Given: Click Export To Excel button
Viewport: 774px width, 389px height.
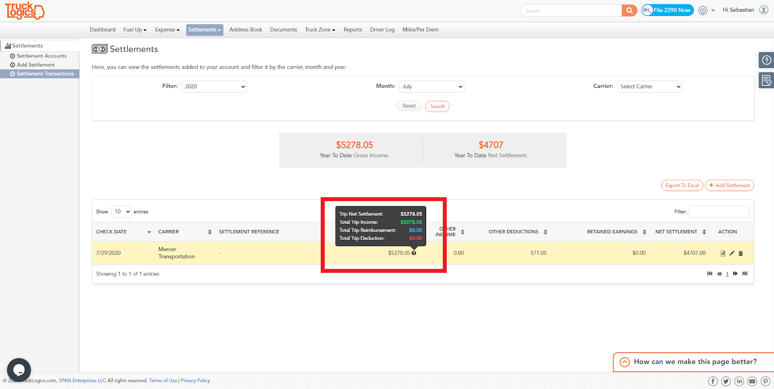Looking at the screenshot, I should point(682,185).
